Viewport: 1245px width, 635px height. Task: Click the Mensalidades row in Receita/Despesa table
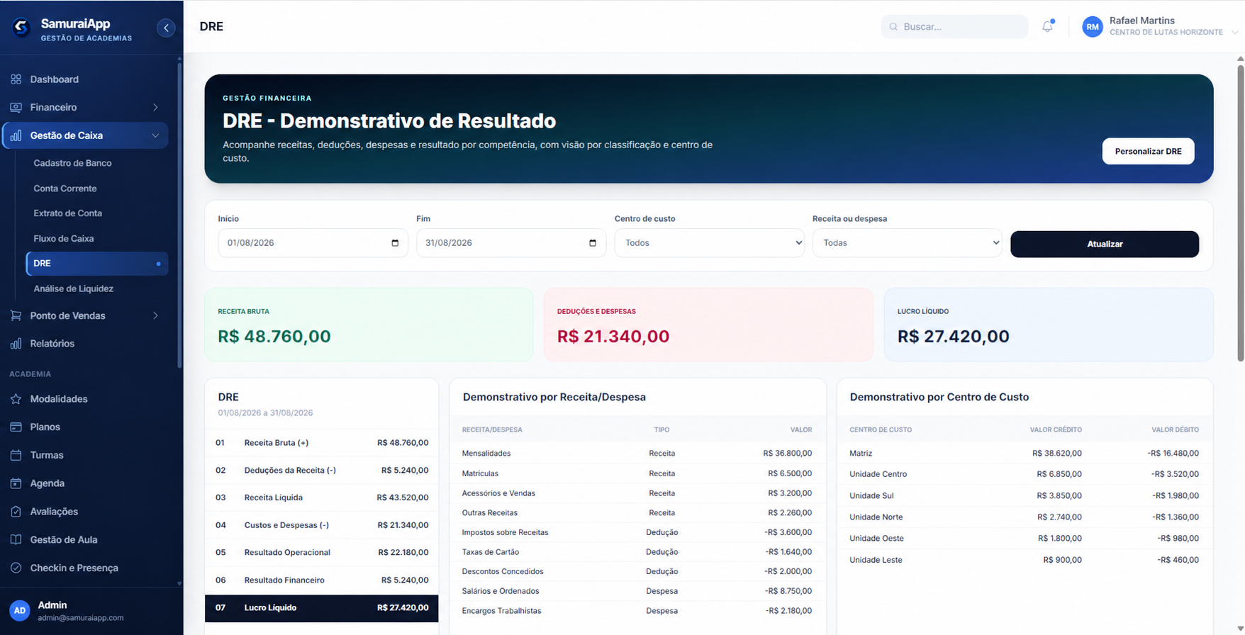[x=637, y=454]
